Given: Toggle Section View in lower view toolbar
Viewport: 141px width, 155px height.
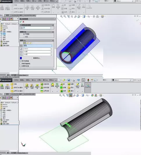Looking at the screenshot, I should pyautogui.click(x=71, y=95).
